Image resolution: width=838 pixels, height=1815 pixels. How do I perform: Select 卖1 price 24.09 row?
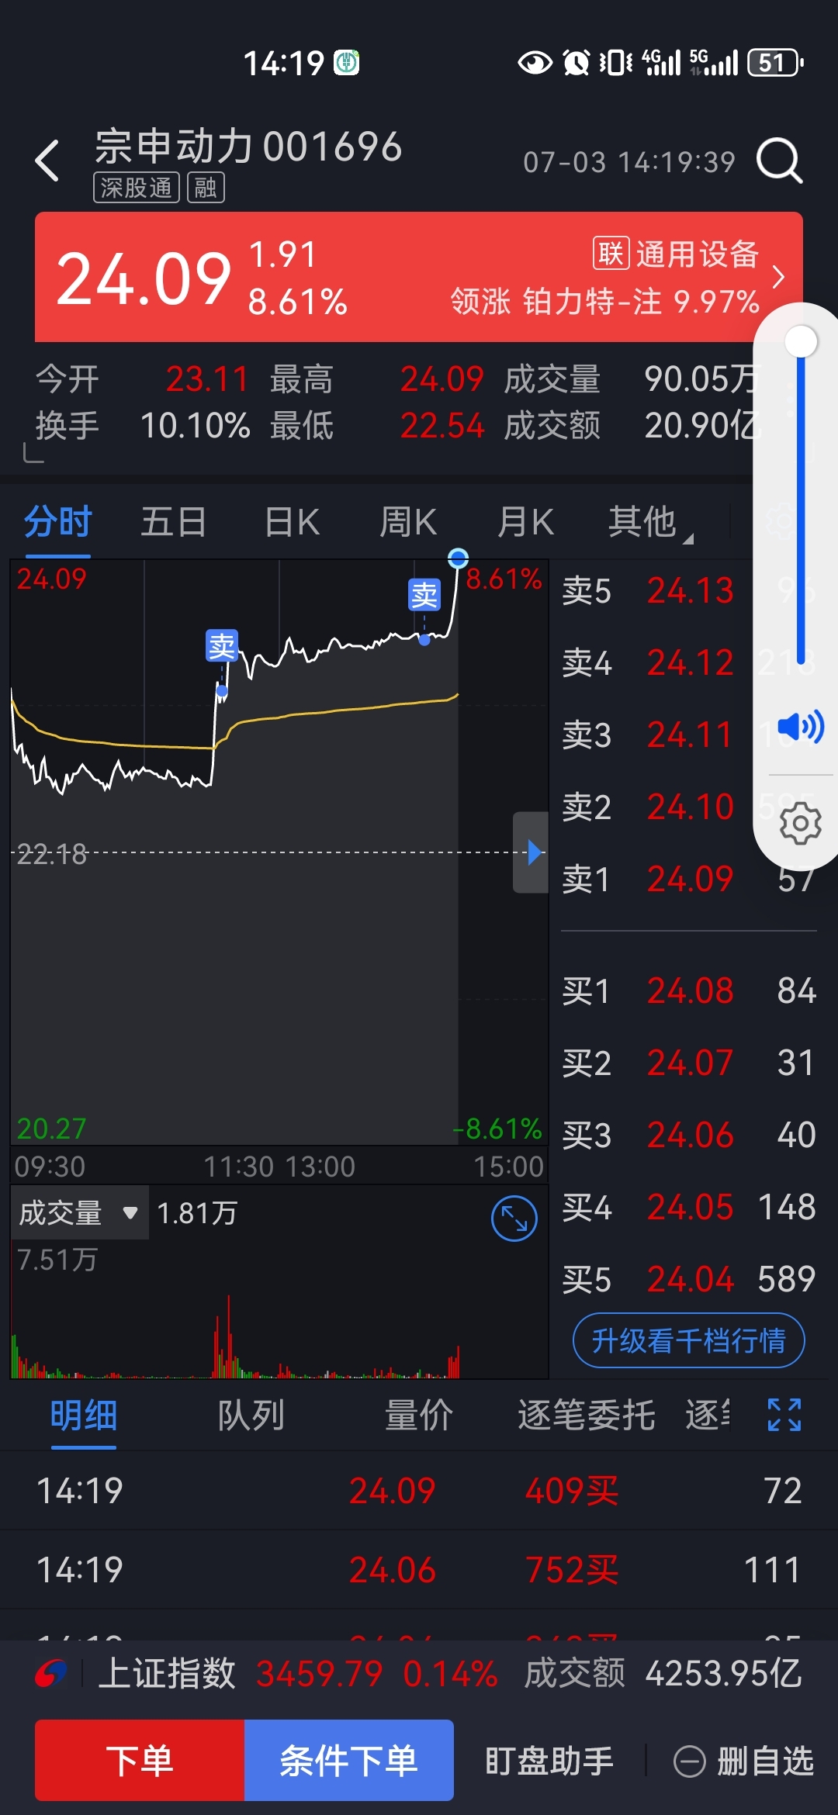click(689, 880)
